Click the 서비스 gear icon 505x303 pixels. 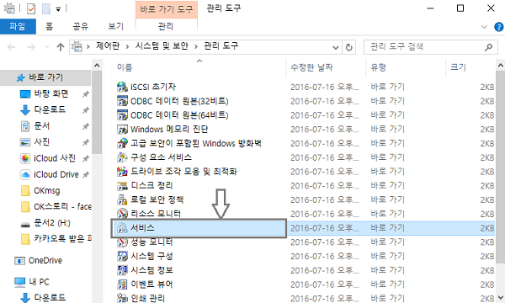click(122, 228)
